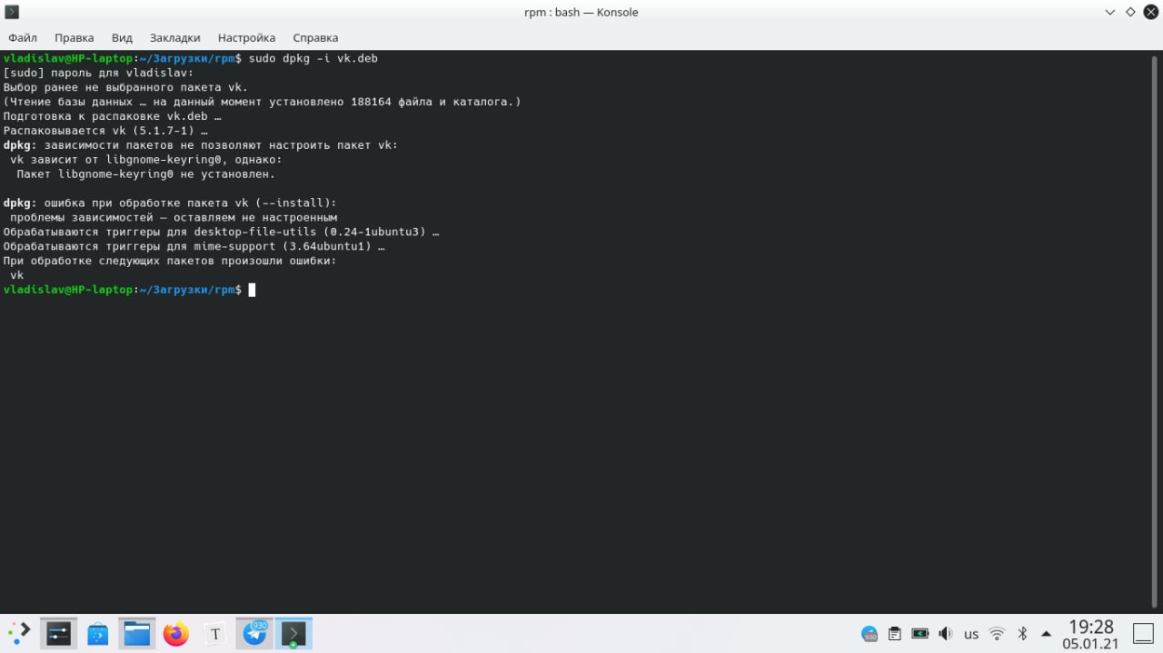
Task: Select the Konsole taskbar entry
Action: coord(293,633)
